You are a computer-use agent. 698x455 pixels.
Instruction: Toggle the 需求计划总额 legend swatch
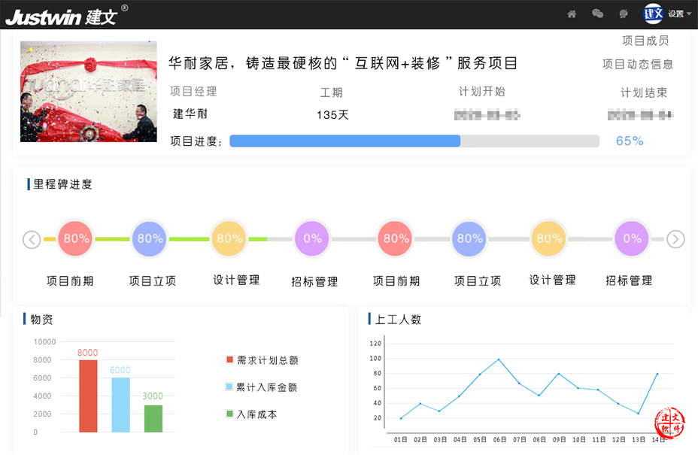tap(230, 360)
